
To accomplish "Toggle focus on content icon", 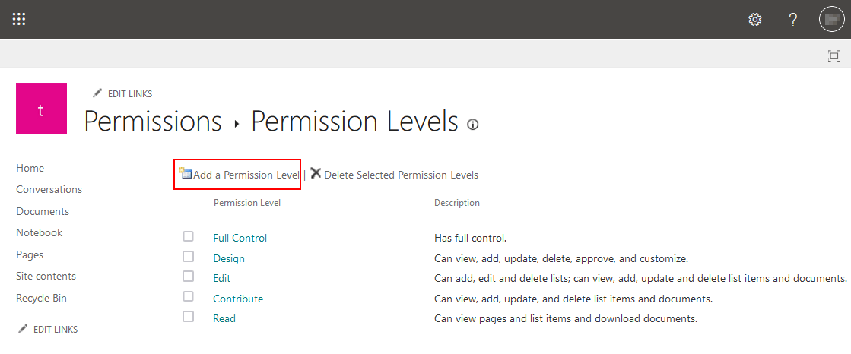I will 834,55.
